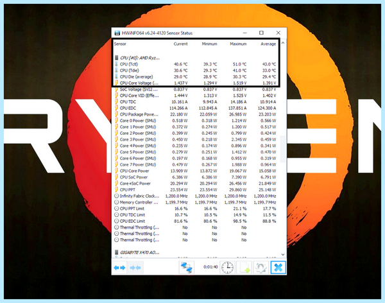Select the Core 7 Power (SMU) row
The width and height of the screenshot is (385, 303).
pyautogui.click(x=196, y=164)
